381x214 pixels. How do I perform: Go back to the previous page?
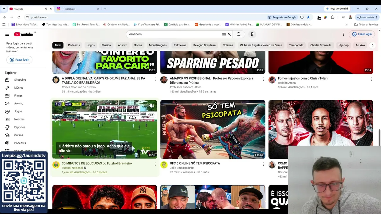4,17
